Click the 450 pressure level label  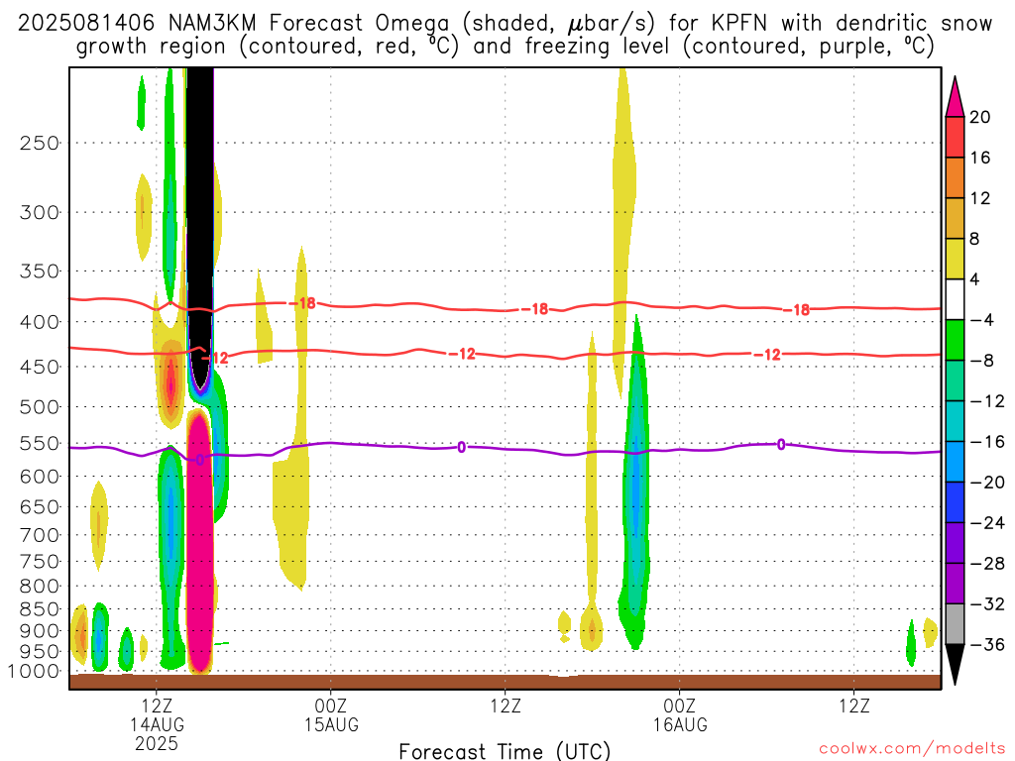click(x=40, y=367)
